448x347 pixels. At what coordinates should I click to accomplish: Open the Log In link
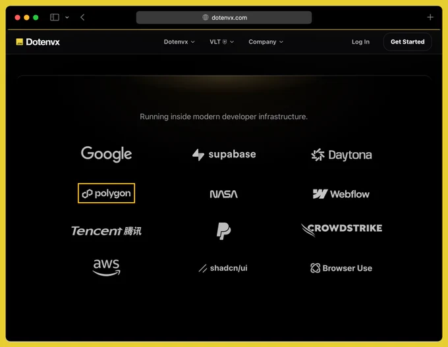point(360,42)
